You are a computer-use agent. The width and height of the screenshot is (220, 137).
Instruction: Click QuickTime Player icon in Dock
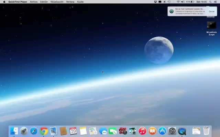(x=182, y=131)
